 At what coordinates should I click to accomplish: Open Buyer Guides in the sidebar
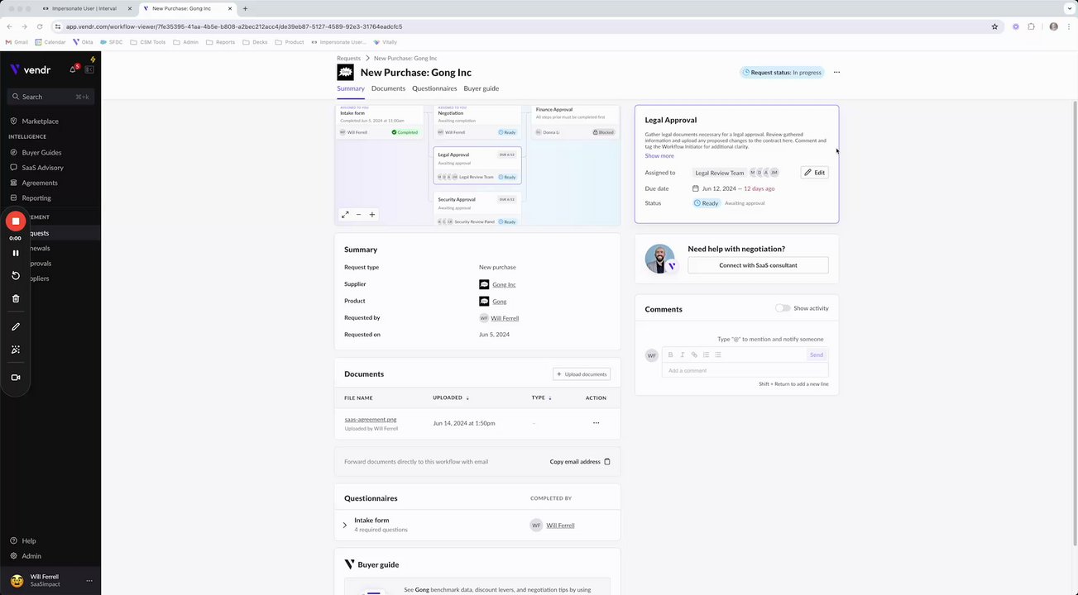(41, 153)
